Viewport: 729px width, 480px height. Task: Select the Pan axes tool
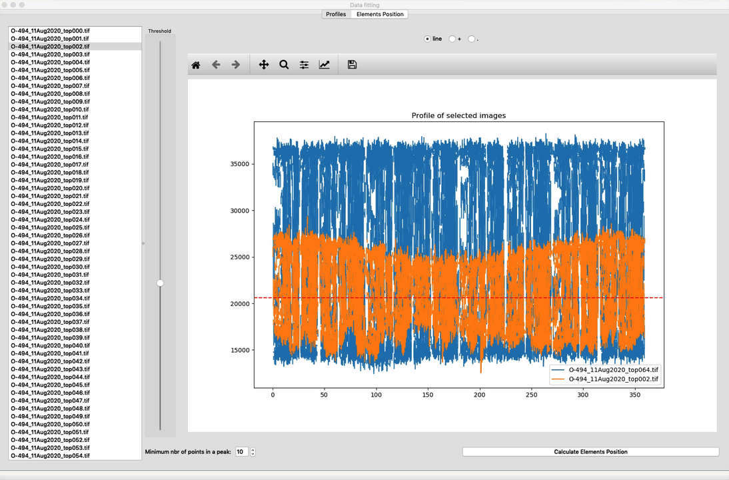pyautogui.click(x=264, y=65)
